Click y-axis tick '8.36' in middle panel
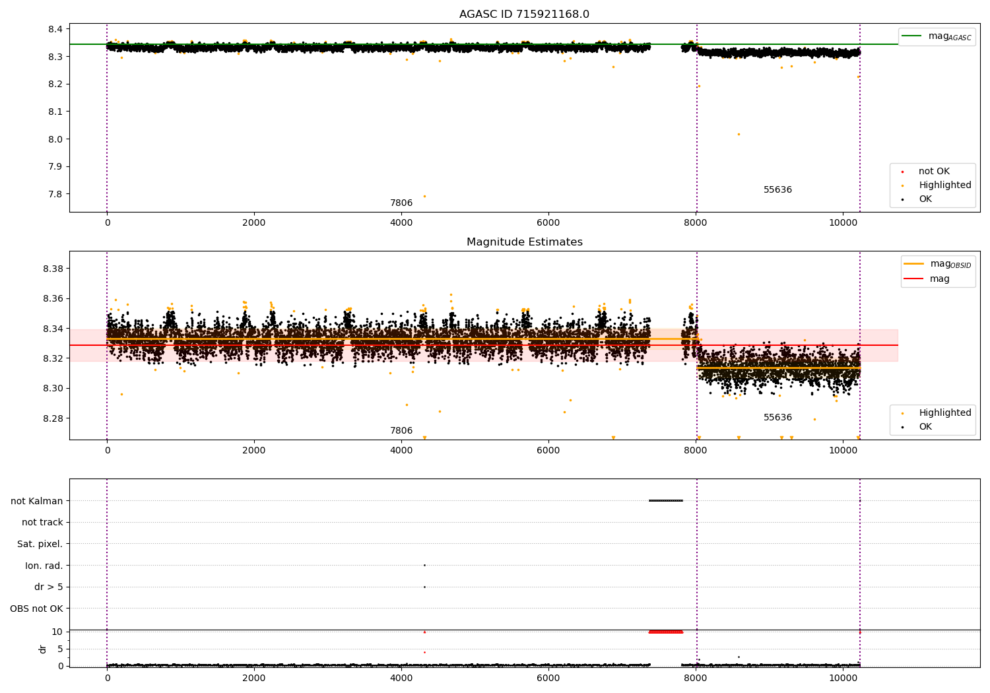Screen dimensions: 990x693 click(53, 299)
